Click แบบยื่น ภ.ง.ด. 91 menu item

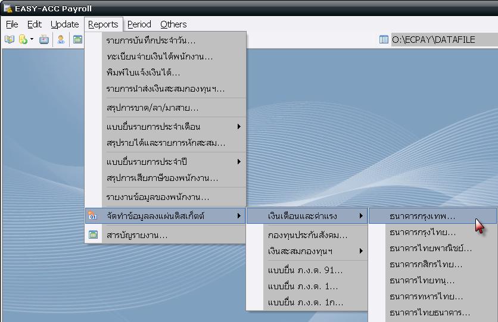305,270
